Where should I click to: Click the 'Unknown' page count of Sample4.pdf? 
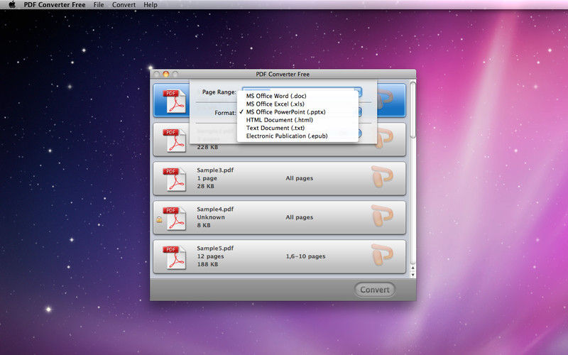211,217
